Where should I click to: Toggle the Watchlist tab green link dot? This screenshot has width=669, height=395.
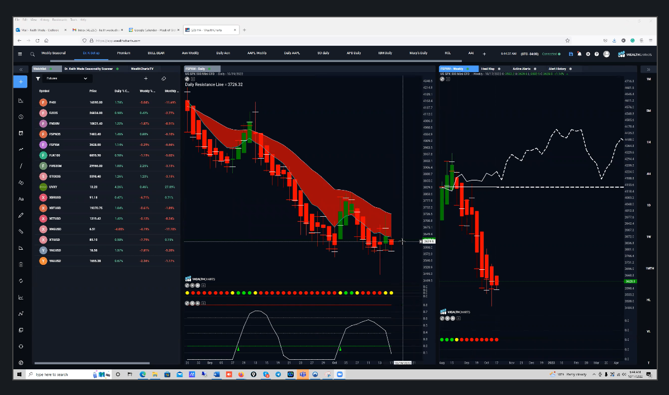click(x=51, y=69)
